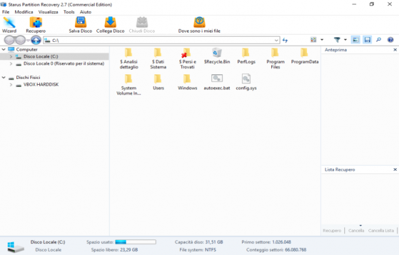
Task: Click Chiudi Disco icon
Action: 141,25
